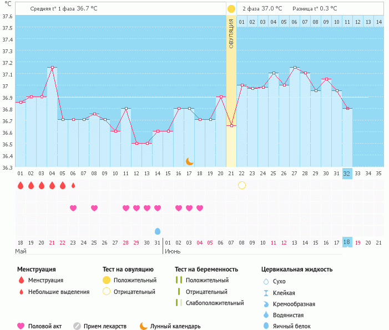Click the small spotting drop on cycle day 06
The image size is (389, 330).
coord(73,185)
